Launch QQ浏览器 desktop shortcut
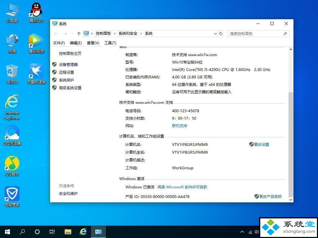 click(12, 135)
